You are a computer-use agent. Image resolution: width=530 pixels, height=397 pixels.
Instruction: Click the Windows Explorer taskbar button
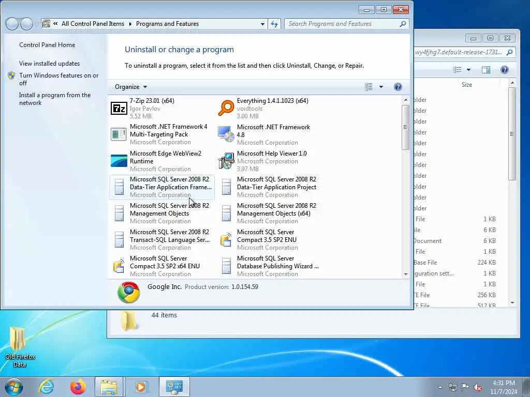[x=109, y=387]
